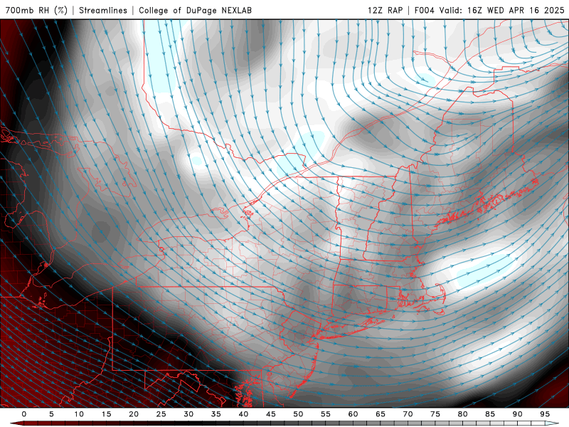Click the colorbar value label 25
569x427 pixels.
coord(161,414)
